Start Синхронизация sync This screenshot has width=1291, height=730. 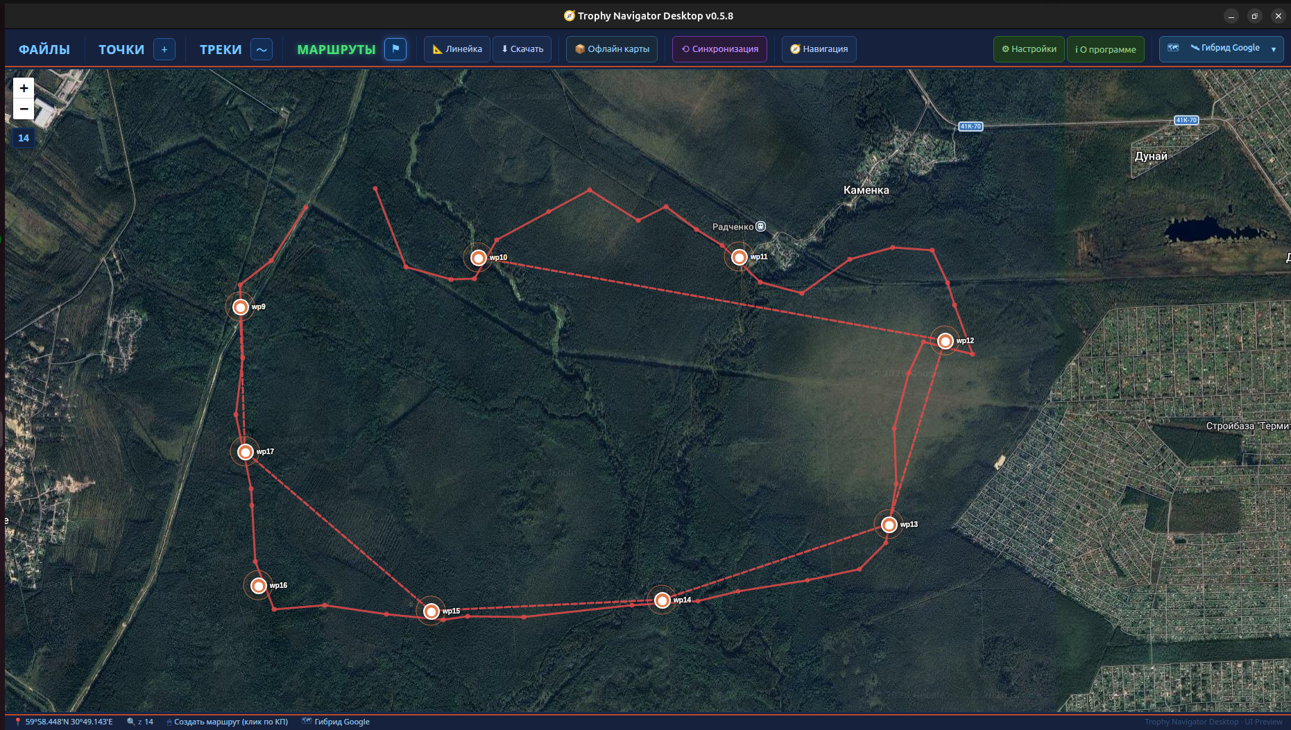coord(719,49)
